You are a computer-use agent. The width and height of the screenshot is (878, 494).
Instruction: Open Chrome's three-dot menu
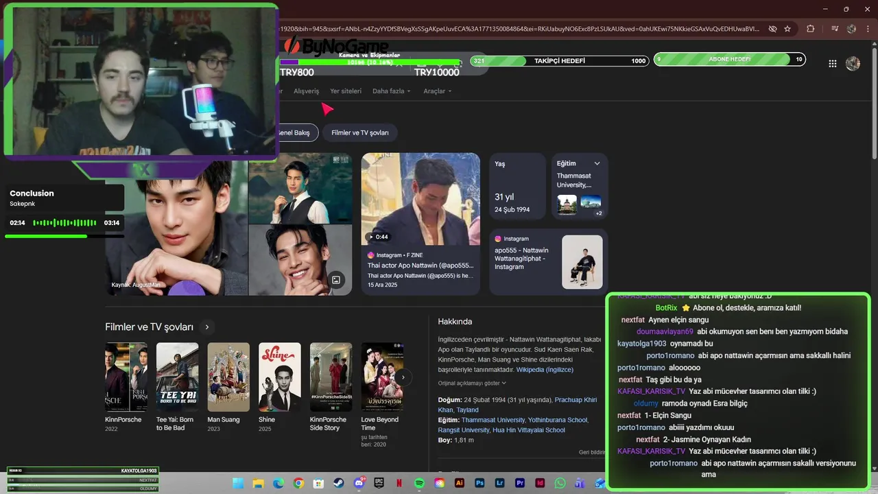click(868, 29)
